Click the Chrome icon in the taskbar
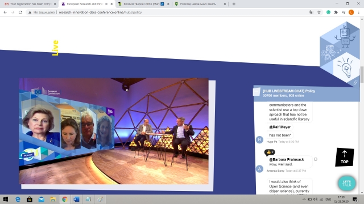This screenshot has width=364, height=204. [65, 199]
